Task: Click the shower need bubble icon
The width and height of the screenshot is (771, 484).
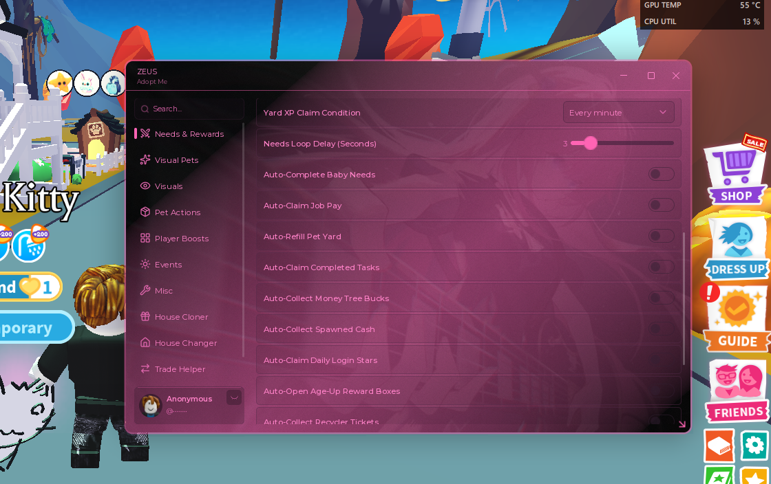Action: click(x=29, y=245)
